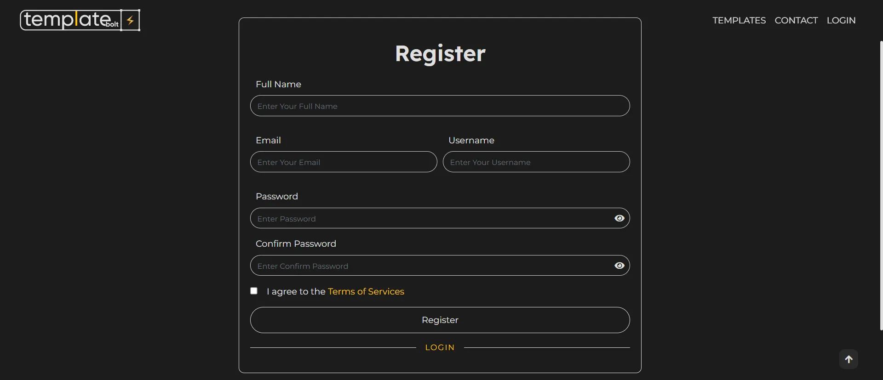Click the scroll-to-top arrow button
The image size is (883, 380).
coord(849,359)
